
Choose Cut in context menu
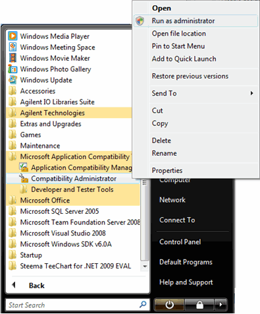[x=157, y=110]
